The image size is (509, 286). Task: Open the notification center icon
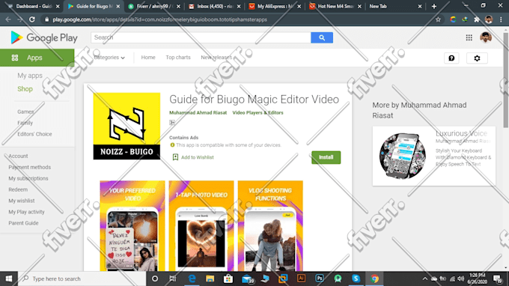497,279
